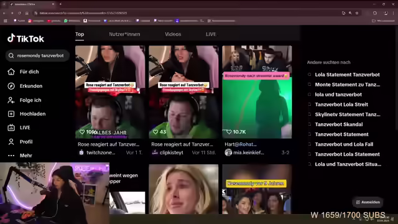This screenshot has width=398, height=224.
Task: Click caption of clipkisteyt video
Action: tap(182, 144)
